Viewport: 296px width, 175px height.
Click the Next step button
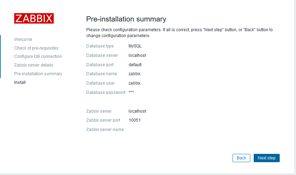(267, 158)
